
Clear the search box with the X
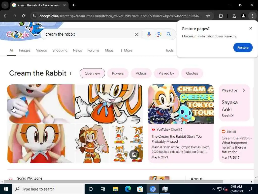136,34
